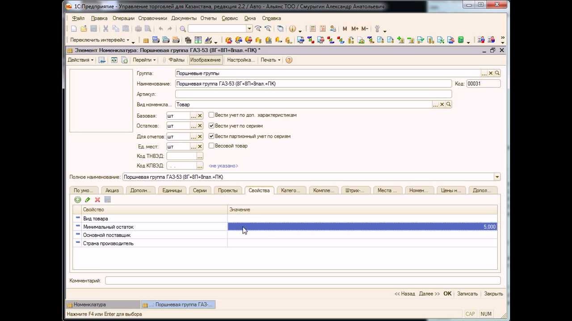Switch to Номенклатура window in bottom panel
The image size is (572, 321).
click(x=103, y=305)
